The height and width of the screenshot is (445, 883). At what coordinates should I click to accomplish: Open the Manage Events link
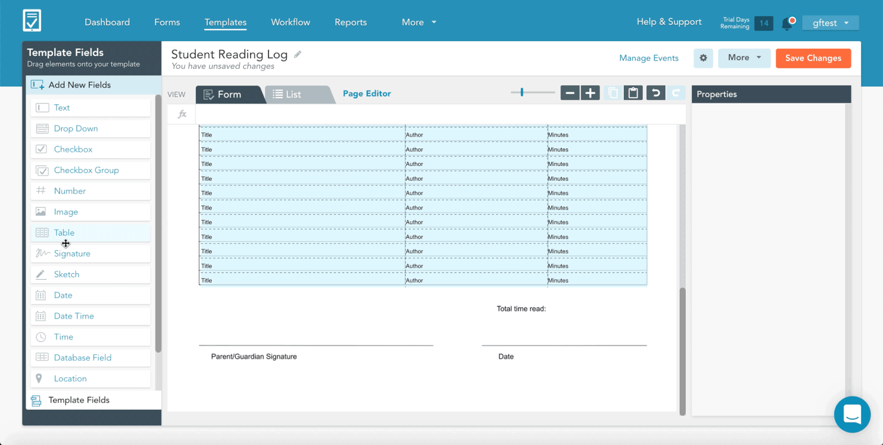point(649,58)
